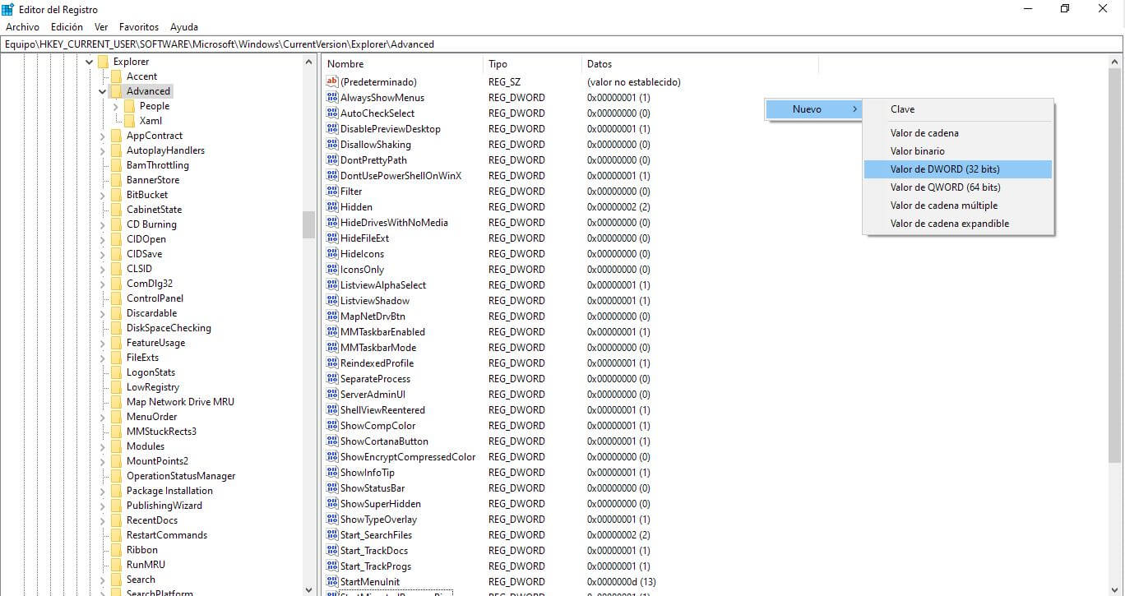This screenshot has height=596, width=1125.
Task: Click the ListviewShadow value icon
Action: tap(332, 300)
